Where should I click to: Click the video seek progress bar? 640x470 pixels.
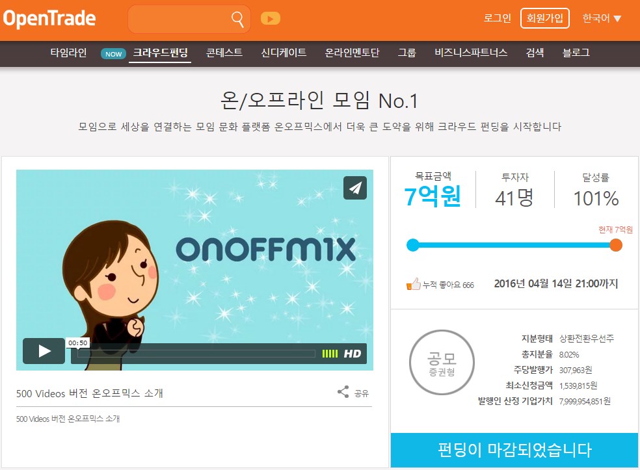click(x=196, y=354)
